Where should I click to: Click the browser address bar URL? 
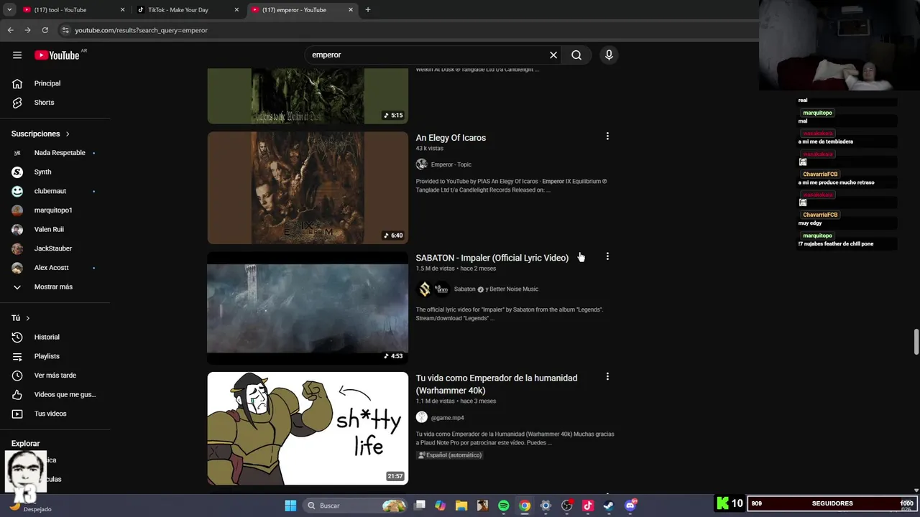(x=141, y=30)
